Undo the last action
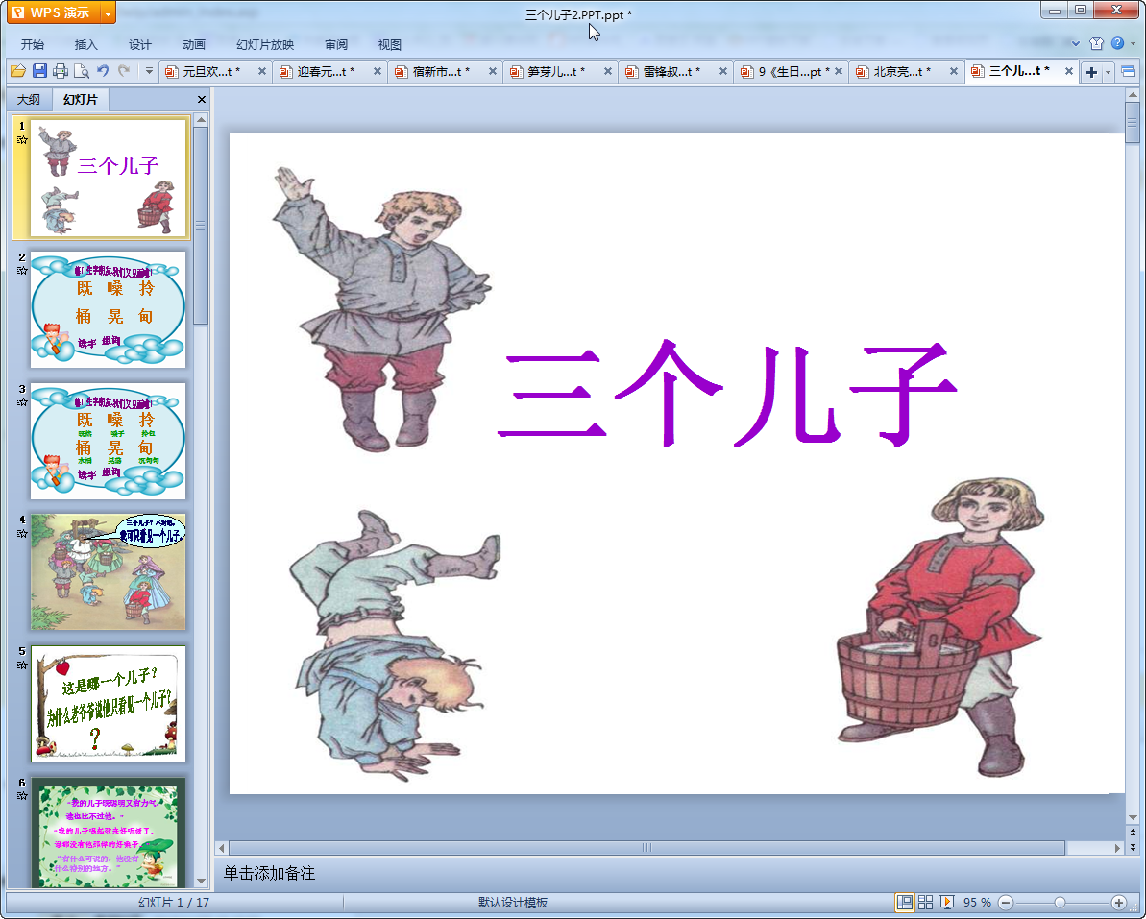Image resolution: width=1146 pixels, height=919 pixels. coord(104,71)
